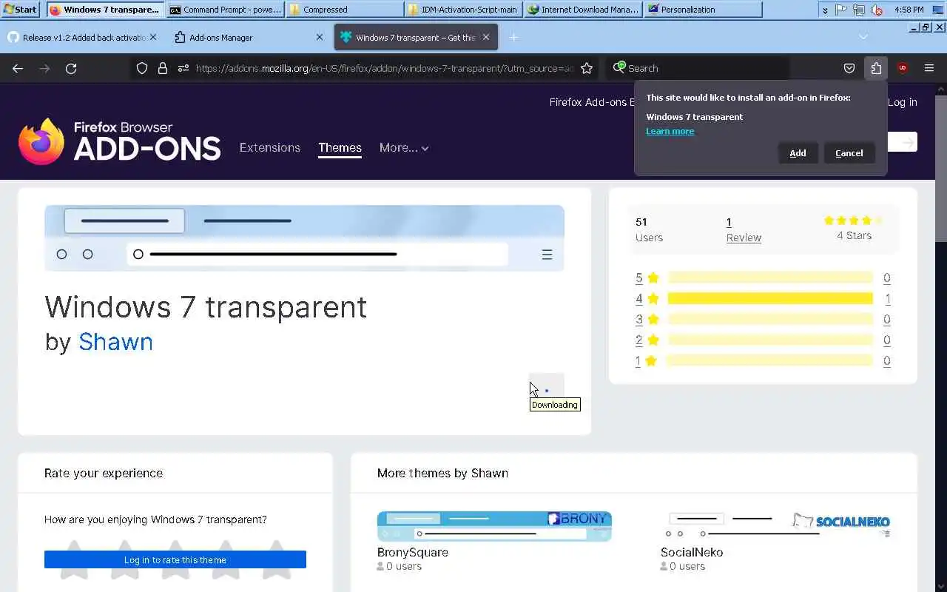947x592 pixels.
Task: Open the tracking protection shield icon
Action: click(x=142, y=68)
